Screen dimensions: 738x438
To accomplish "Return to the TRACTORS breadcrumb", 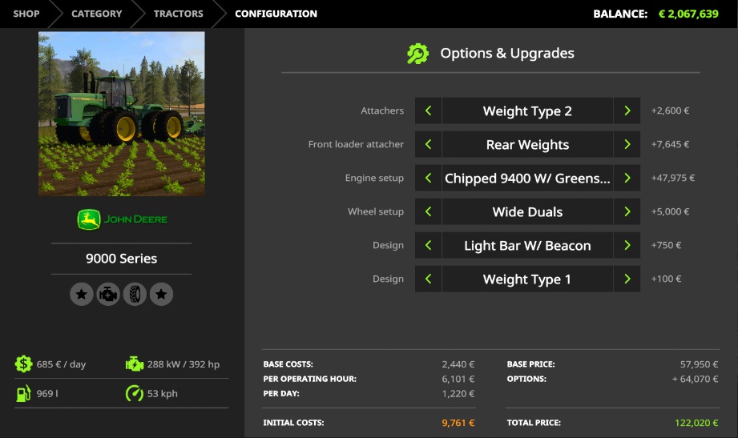I will click(178, 14).
